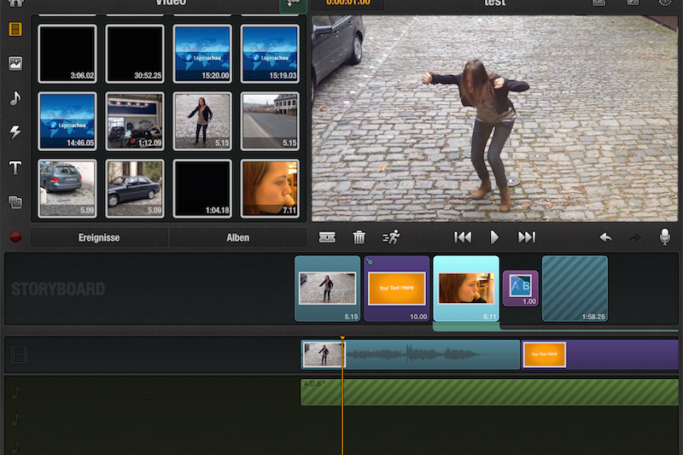Open the video library sidebar icon
Viewport: 683px width, 455px height.
coord(15,29)
